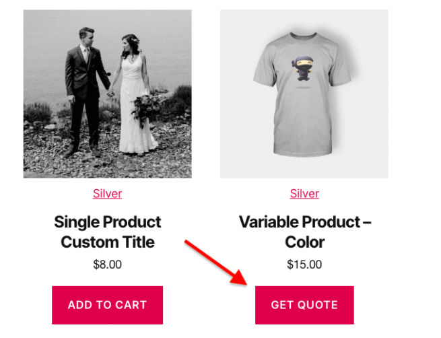Select the gray t-shirt product image

pyautogui.click(x=304, y=94)
